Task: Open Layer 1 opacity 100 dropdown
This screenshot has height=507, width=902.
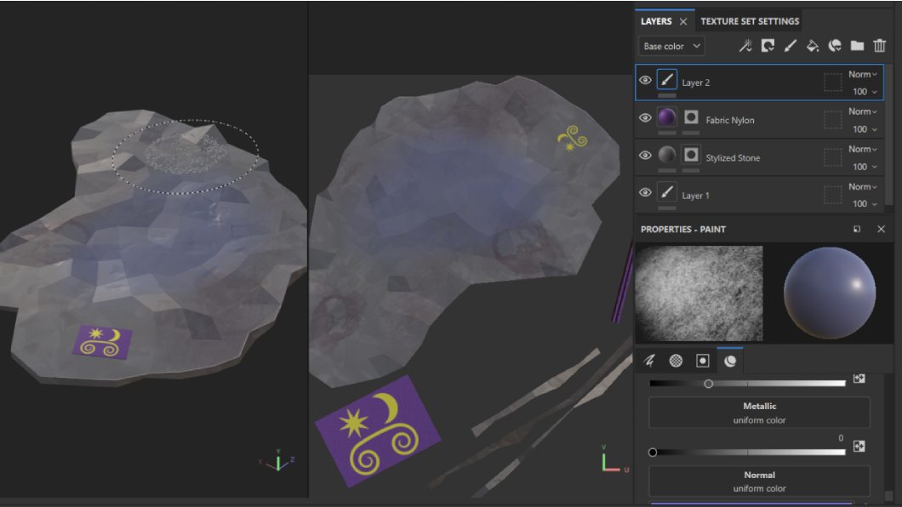Action: point(865,203)
